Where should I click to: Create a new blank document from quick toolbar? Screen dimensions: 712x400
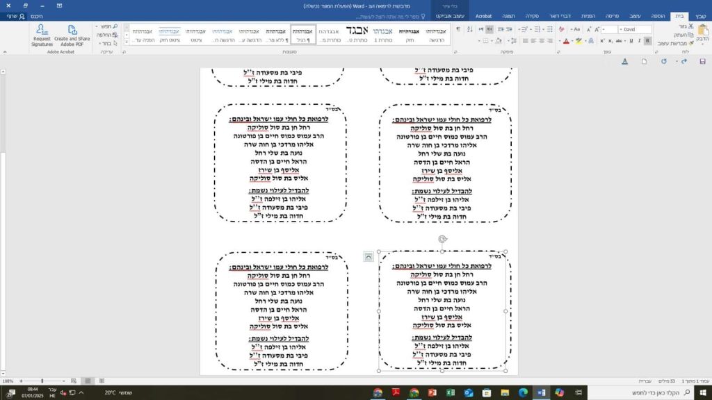coord(644,61)
